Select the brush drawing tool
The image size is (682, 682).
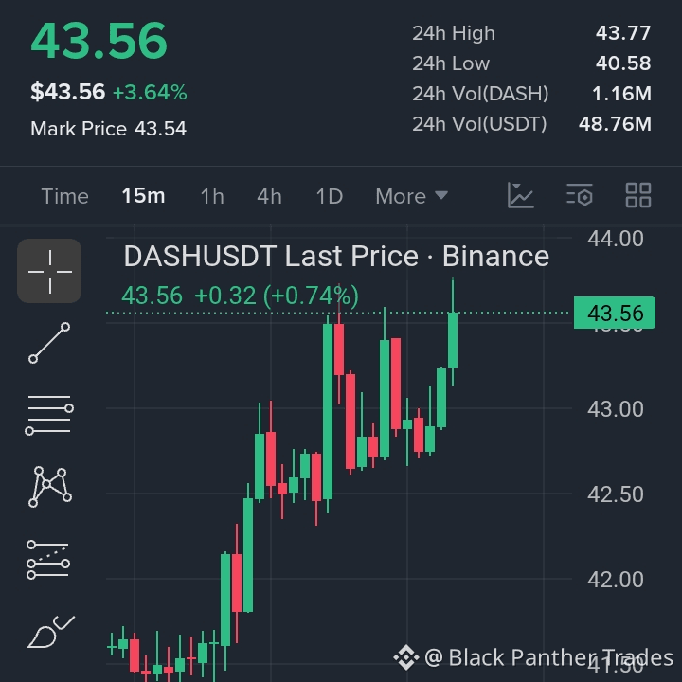click(51, 632)
